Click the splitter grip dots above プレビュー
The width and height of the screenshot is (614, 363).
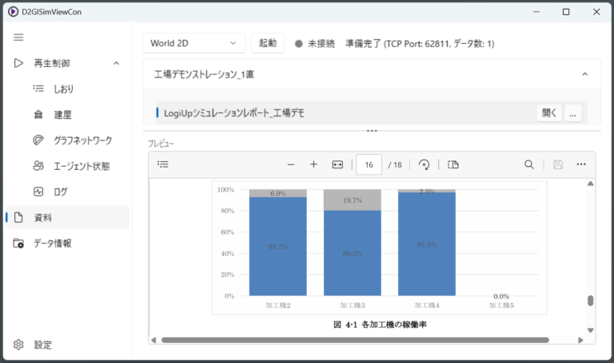pyautogui.click(x=372, y=131)
